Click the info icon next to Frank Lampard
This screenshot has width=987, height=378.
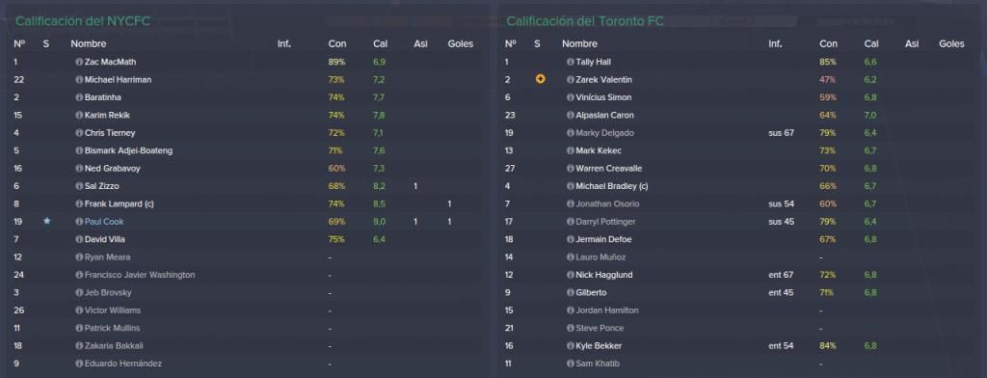[79, 204]
